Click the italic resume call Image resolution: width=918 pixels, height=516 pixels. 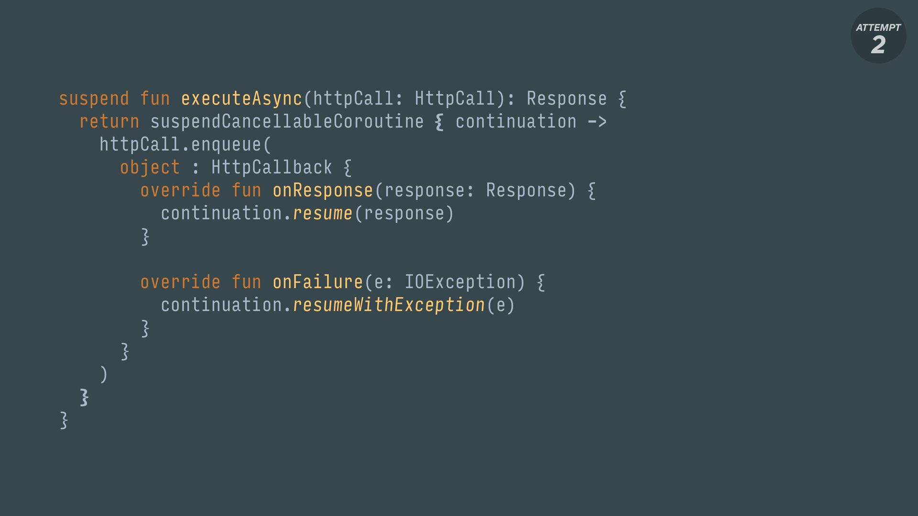[x=323, y=214]
